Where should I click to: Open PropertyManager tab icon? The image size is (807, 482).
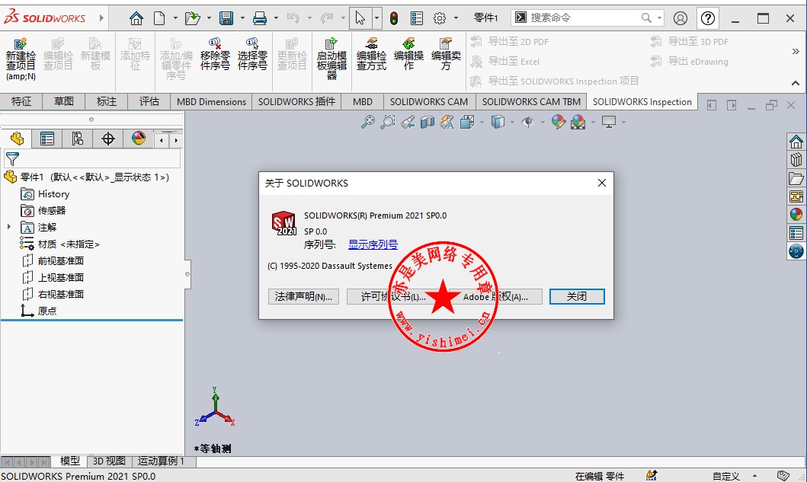46,139
